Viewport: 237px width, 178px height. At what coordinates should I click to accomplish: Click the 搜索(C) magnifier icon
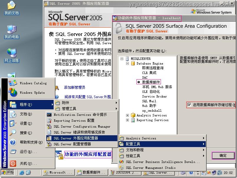pyautogui.click(x=13, y=133)
